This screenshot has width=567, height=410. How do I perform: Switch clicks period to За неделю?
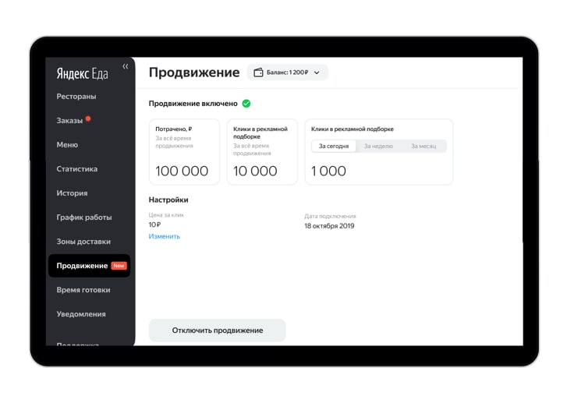click(x=378, y=146)
